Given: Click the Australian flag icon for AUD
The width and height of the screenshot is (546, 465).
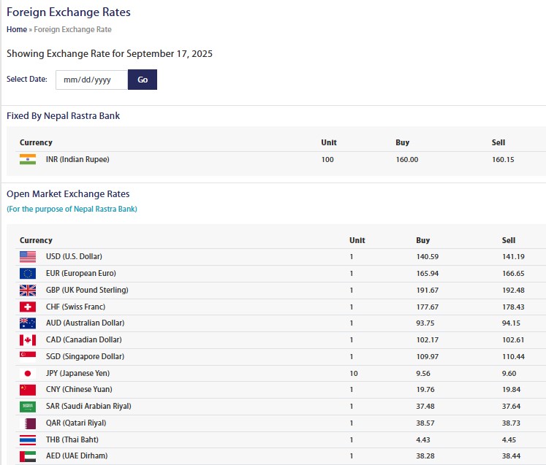Looking at the screenshot, I should (28, 323).
